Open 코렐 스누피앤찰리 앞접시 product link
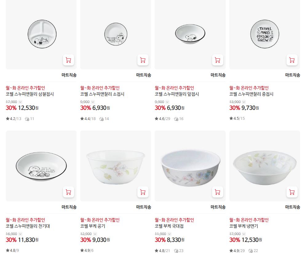Viewport: 301px width, 253px height. [x=177, y=94]
